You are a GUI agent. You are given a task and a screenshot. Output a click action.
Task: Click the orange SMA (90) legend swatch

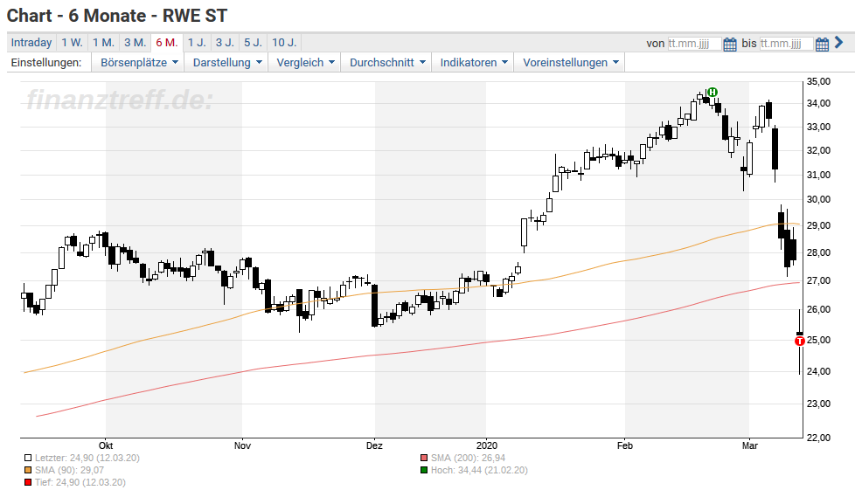coord(28,470)
